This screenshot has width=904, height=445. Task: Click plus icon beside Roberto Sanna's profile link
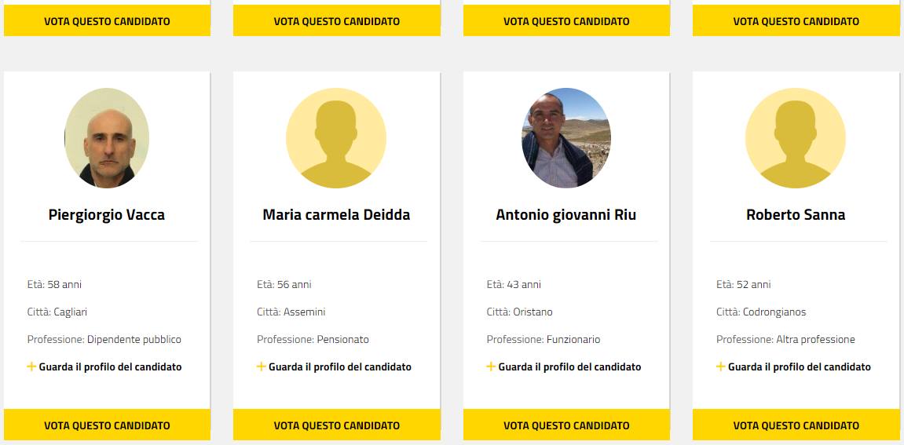721,367
